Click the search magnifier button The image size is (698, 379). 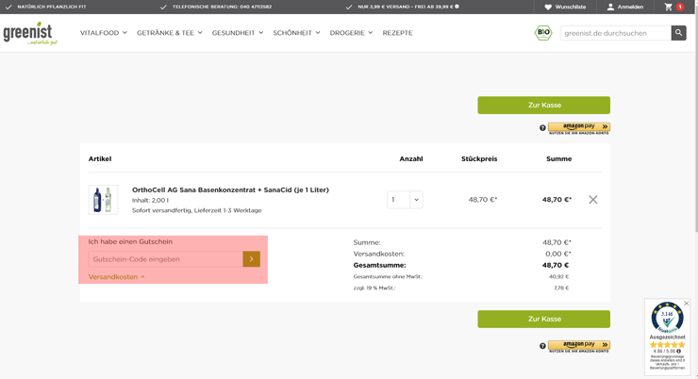tap(678, 33)
